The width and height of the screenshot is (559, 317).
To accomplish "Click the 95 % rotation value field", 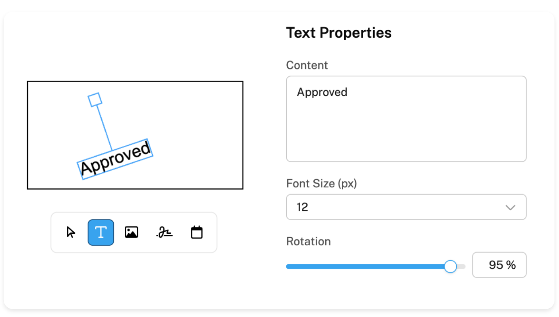I will (x=499, y=265).
